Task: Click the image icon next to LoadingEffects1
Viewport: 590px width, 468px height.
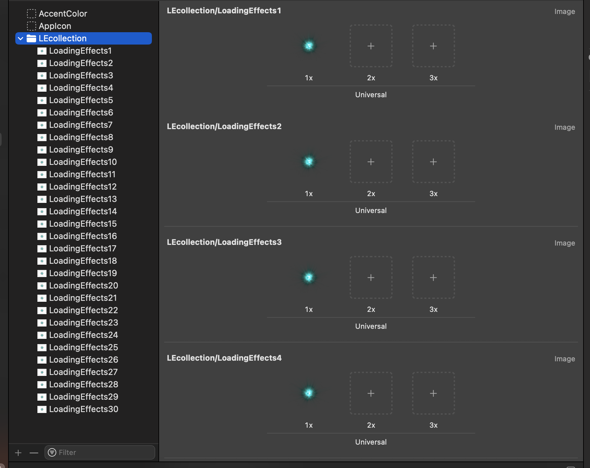Action: click(42, 51)
